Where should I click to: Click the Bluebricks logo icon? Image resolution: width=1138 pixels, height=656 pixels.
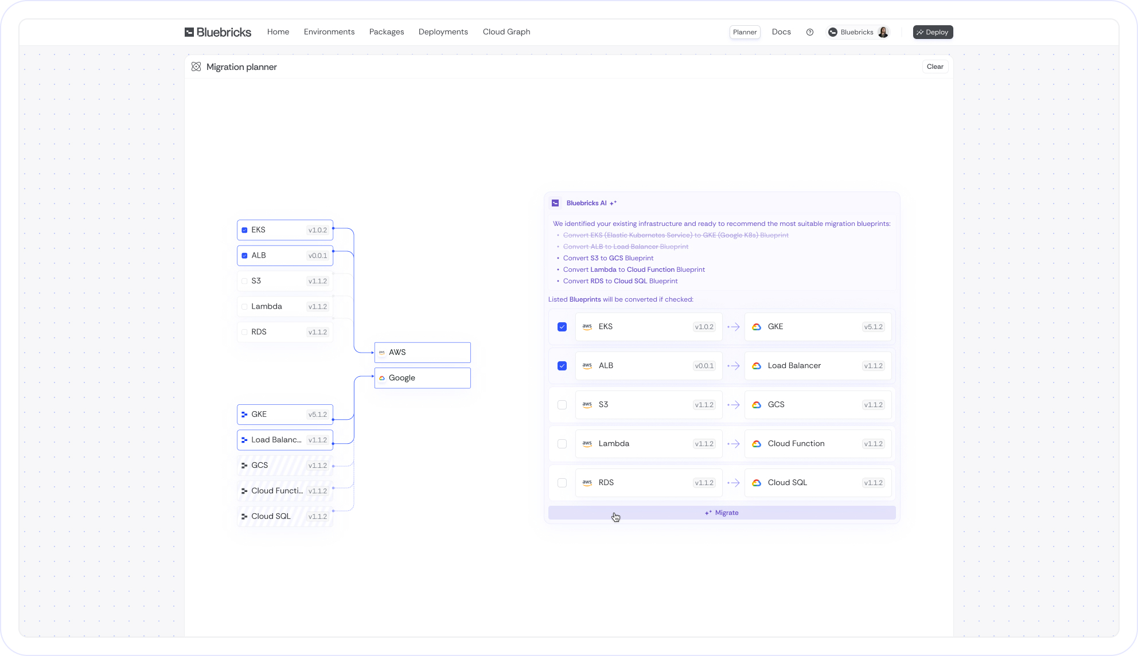pyautogui.click(x=189, y=32)
